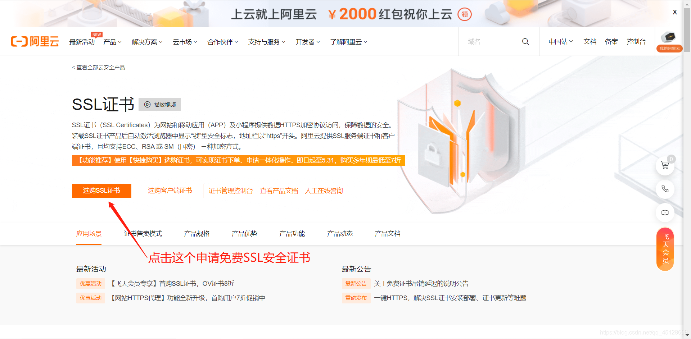Expand the 了解阿里云 dropdown menu
This screenshot has height=339, width=691.
[349, 42]
